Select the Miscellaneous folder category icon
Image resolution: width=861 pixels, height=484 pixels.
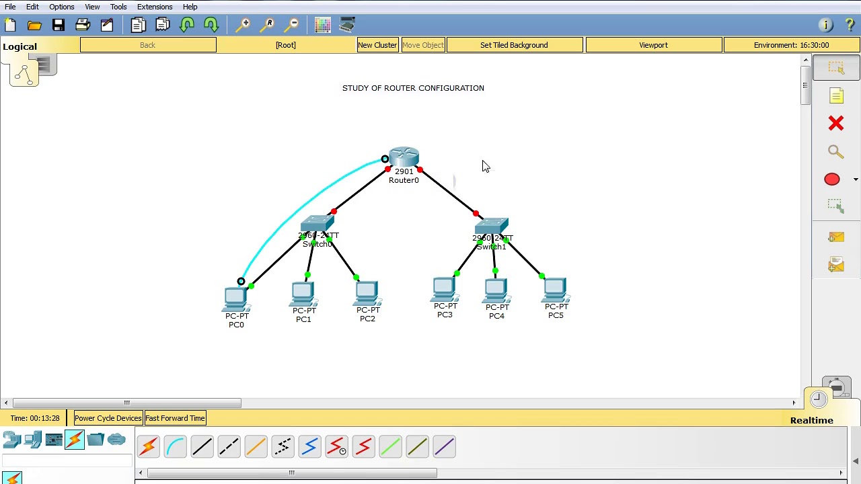coord(96,440)
